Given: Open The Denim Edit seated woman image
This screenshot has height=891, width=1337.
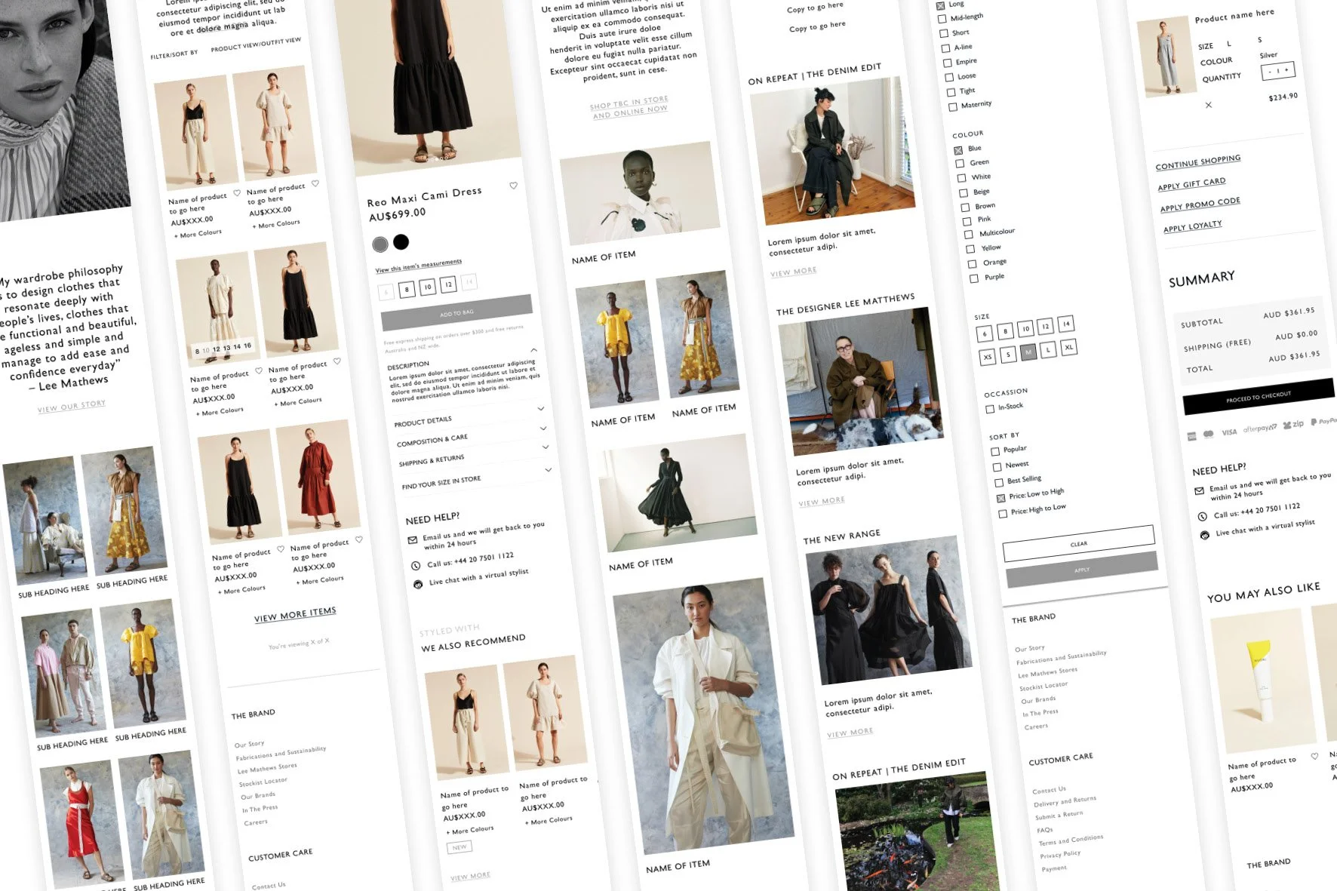Looking at the screenshot, I should [x=832, y=151].
